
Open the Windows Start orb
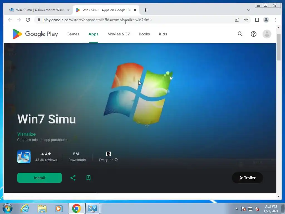(x=8, y=208)
